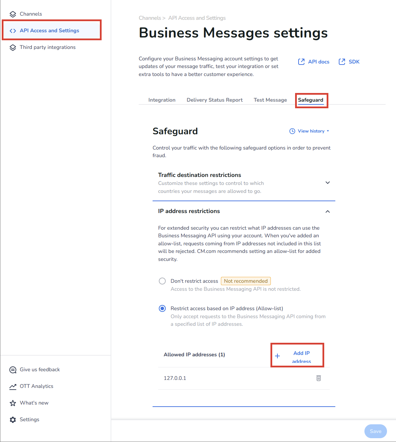Open What's new star icon
This screenshot has width=396, height=442.
(x=13, y=403)
